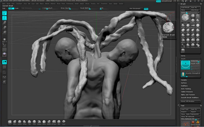
Task: Click the Load Brush button
Action: click(x=185, y=7)
